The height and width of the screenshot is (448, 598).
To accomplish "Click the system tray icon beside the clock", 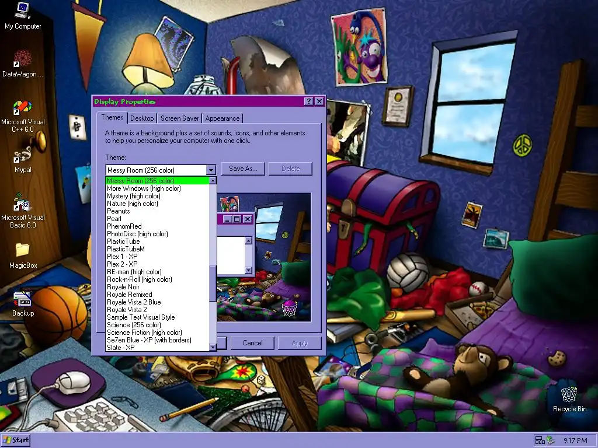I will 550,440.
